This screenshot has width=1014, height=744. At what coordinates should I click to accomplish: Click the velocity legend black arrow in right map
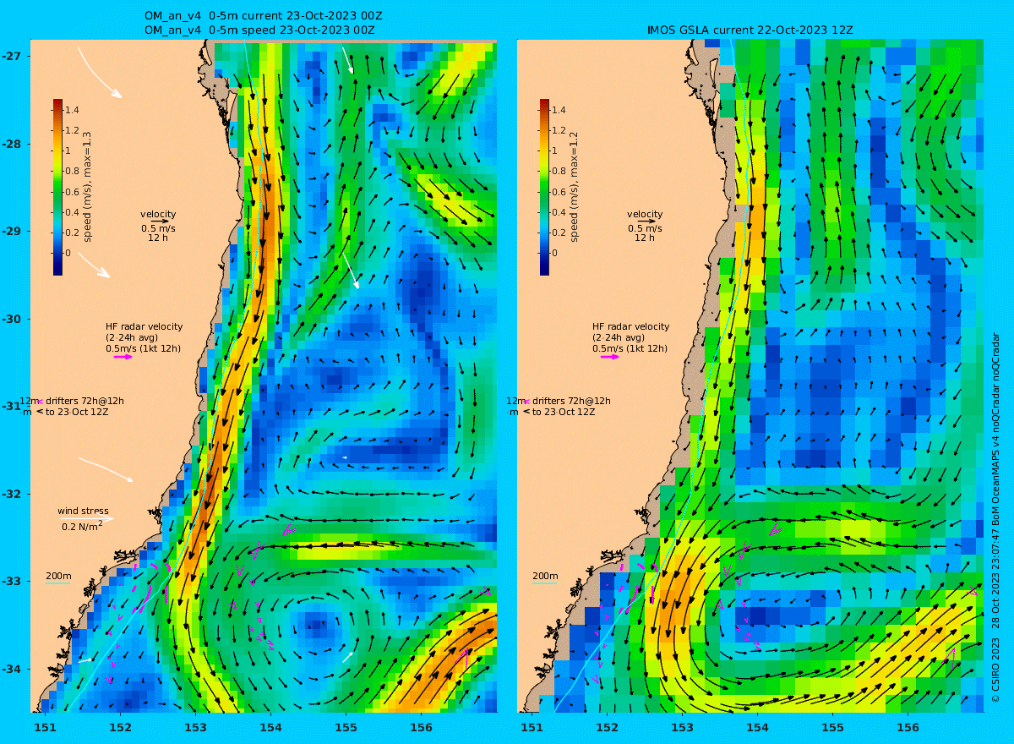pyautogui.click(x=647, y=222)
